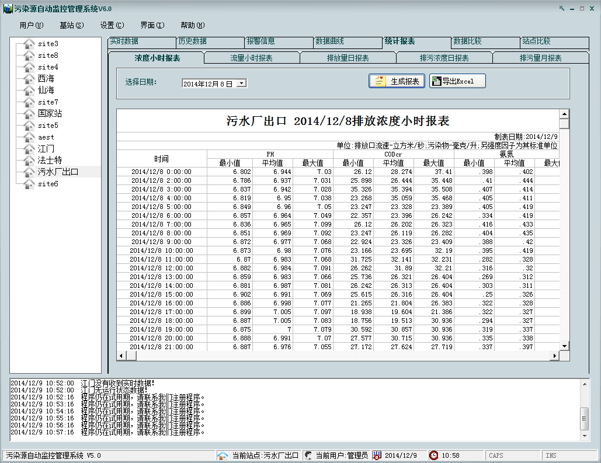Export report with 导出Excel button
The image size is (601, 463).
click(x=457, y=81)
